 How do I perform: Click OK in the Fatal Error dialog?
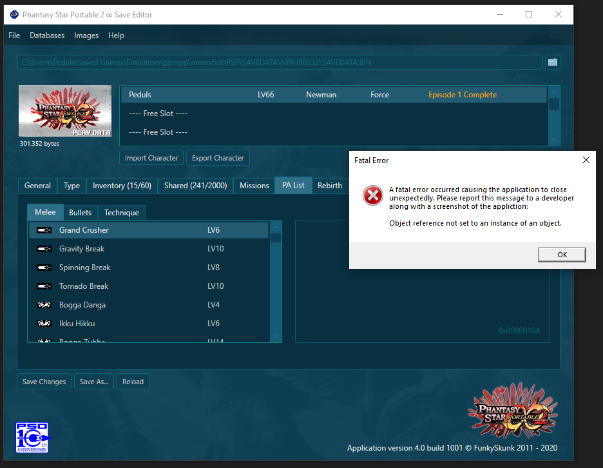coord(562,255)
